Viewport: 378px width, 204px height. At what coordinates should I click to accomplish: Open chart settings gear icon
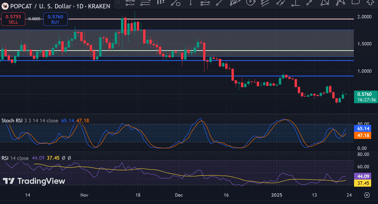tap(367, 195)
